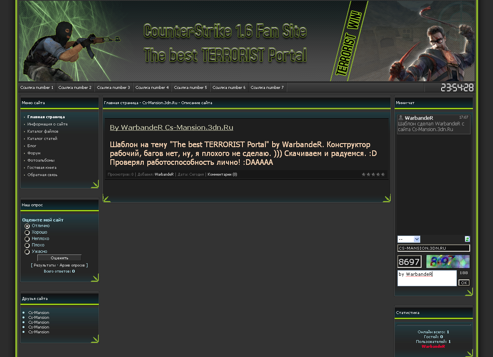Click the WarbandeR avatar icon in mini-chat
Image resolution: width=493 pixels, height=357 pixels.
click(x=401, y=118)
